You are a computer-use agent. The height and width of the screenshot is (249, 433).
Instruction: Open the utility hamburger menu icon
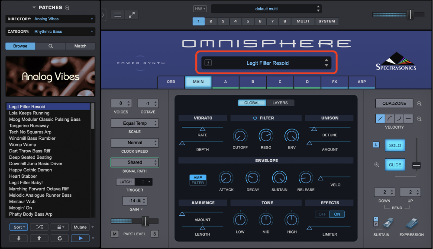[118, 15]
